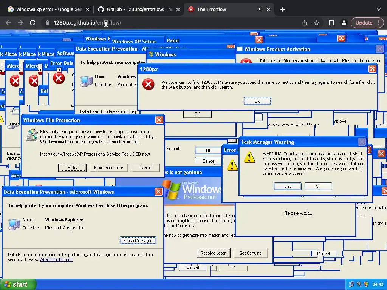Reload the page with the refresh icon
The height and width of the screenshot is (290, 387).
coord(33,23)
